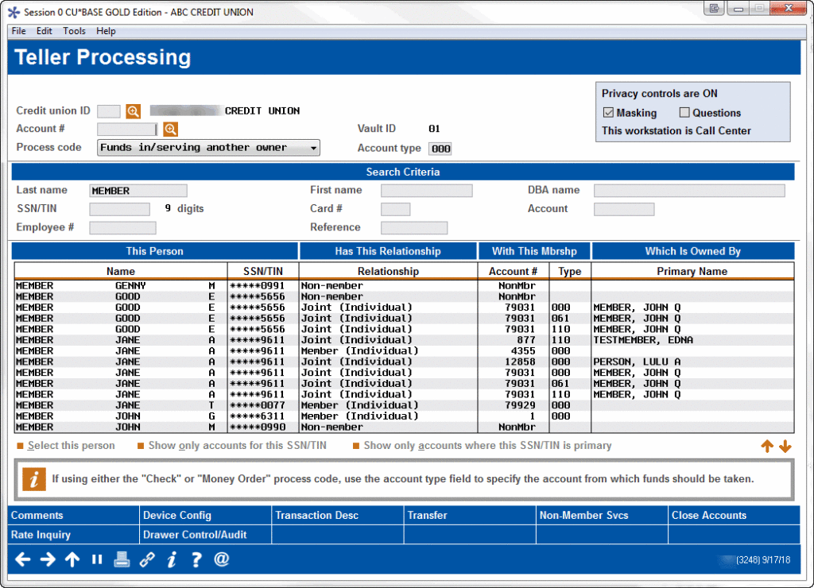Click the DBA name search field
This screenshot has height=588, width=814.
[x=689, y=191]
